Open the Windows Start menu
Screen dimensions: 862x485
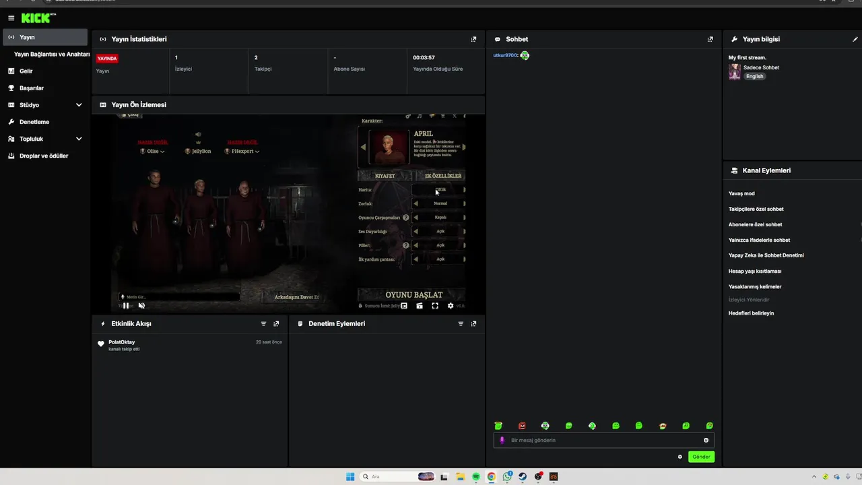coord(350,477)
